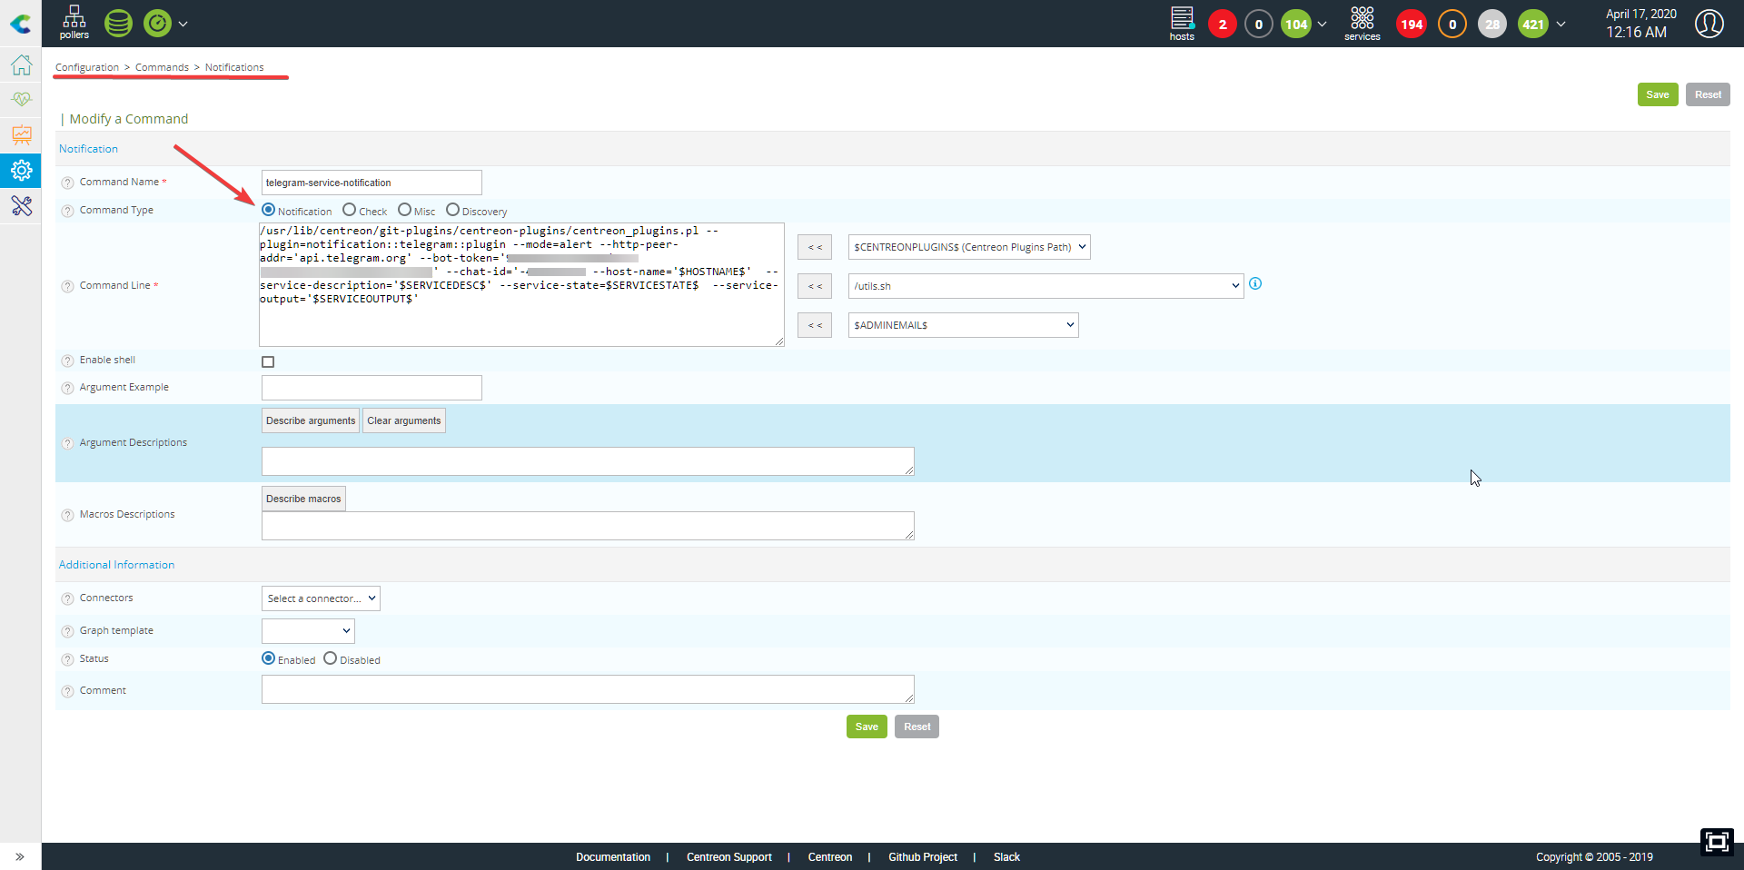Open the pollers icon in top bar

[74, 22]
